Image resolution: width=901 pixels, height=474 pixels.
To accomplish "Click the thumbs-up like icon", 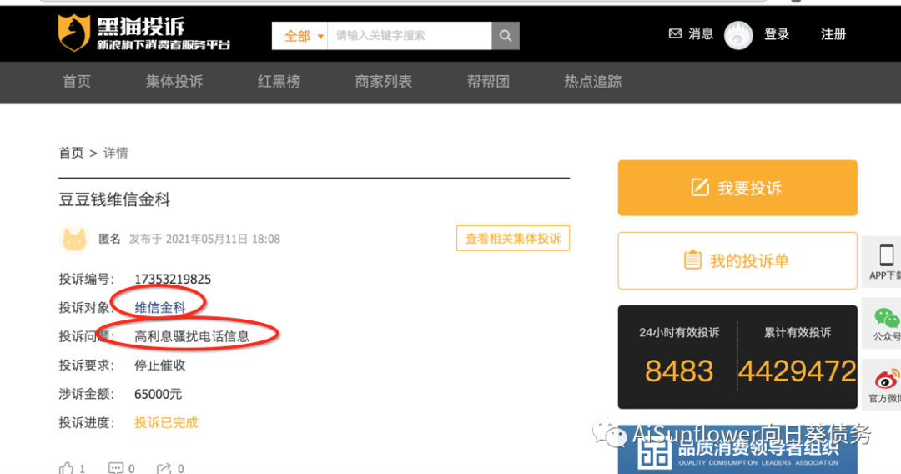I will point(66,468).
